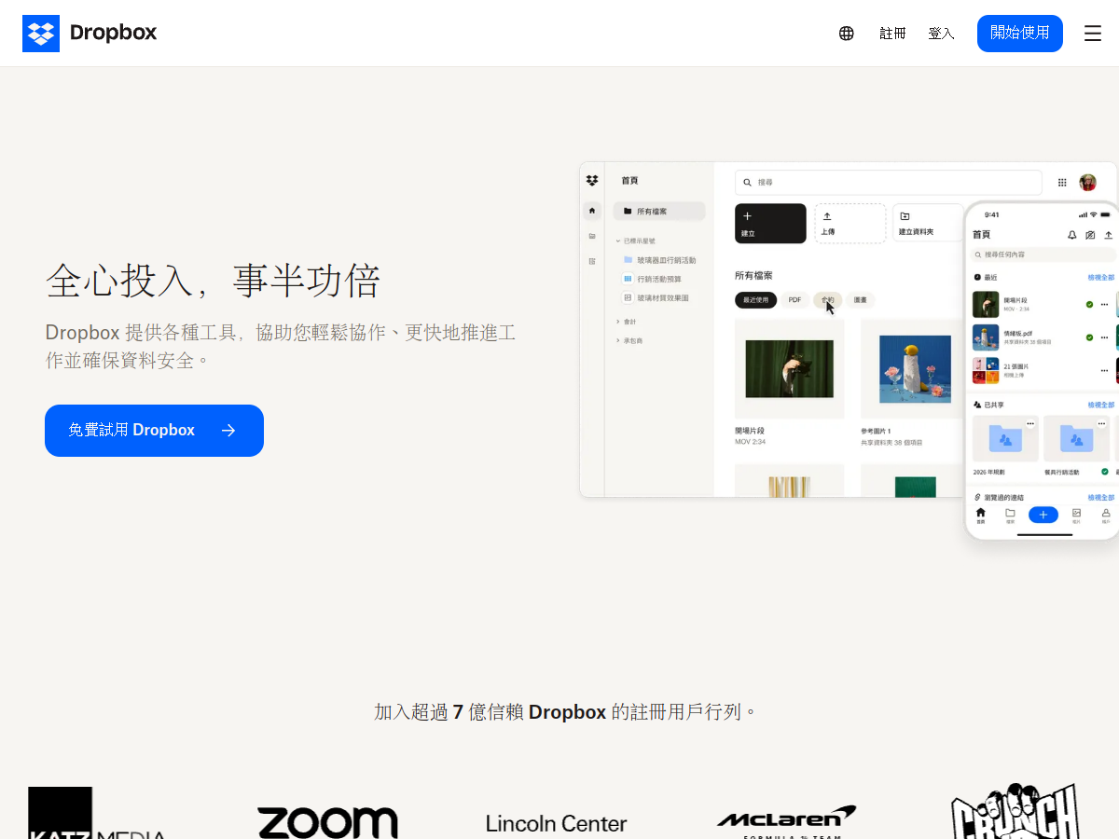Open the 玻璃器皿行銷活動 folder

click(x=660, y=260)
